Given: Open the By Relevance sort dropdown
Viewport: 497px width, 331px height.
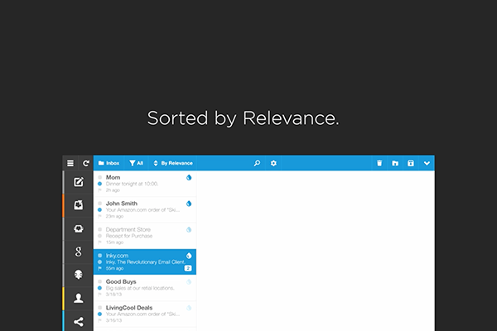Looking at the screenshot, I should (x=173, y=163).
